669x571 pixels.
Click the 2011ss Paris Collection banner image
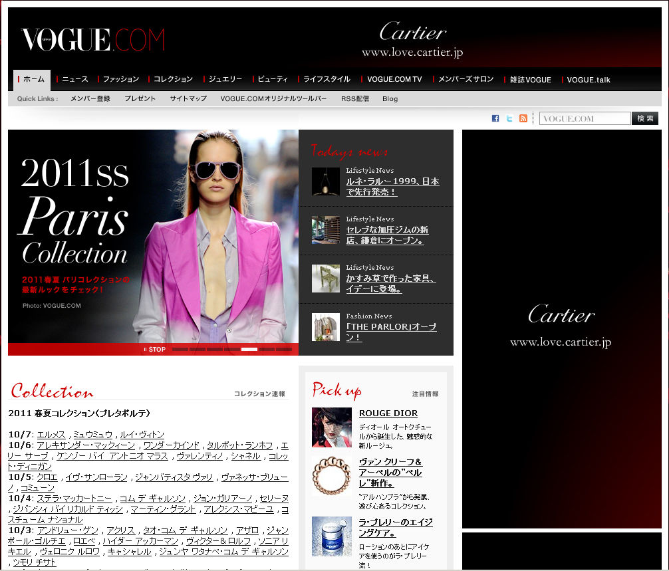click(x=153, y=236)
